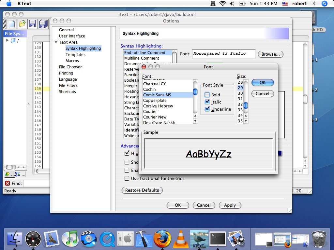Expand the root folder in File System tree
334x250 pixels.
click(8, 40)
